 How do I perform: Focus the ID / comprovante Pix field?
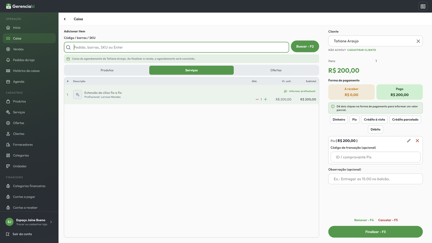(x=376, y=157)
